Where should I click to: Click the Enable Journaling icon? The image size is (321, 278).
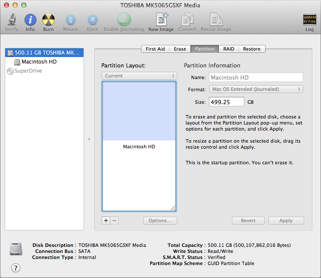click(x=124, y=19)
